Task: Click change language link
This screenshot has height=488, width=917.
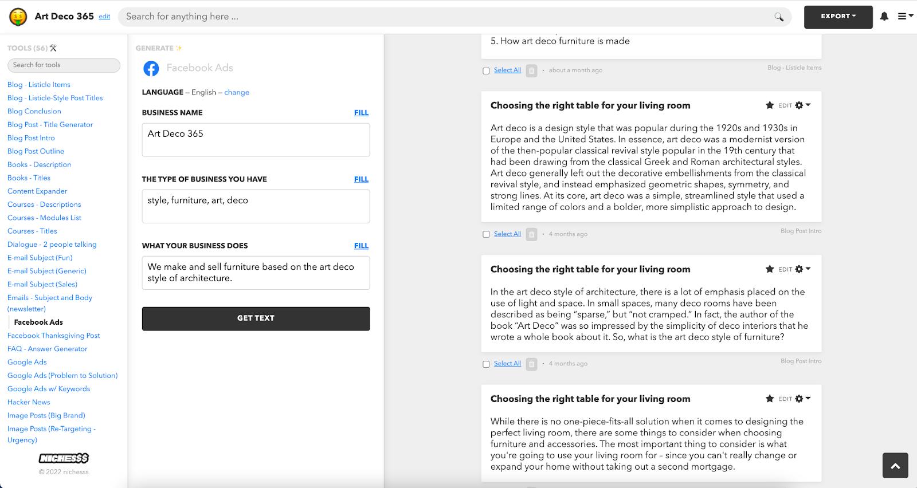Action: (237, 92)
